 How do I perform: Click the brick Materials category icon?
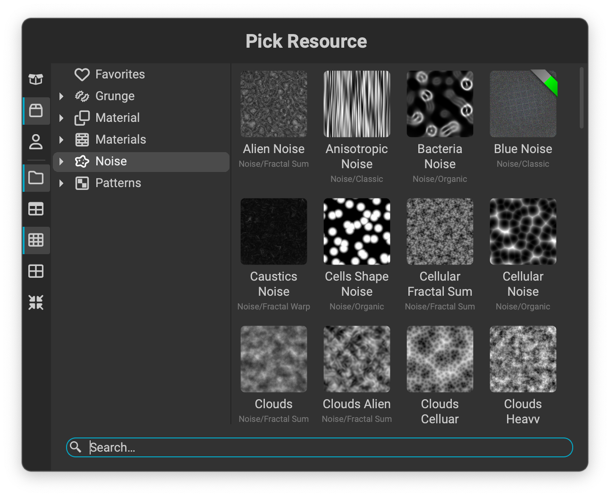pos(82,140)
